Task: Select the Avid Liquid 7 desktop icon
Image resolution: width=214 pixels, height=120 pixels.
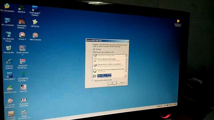Action: pos(9,76)
